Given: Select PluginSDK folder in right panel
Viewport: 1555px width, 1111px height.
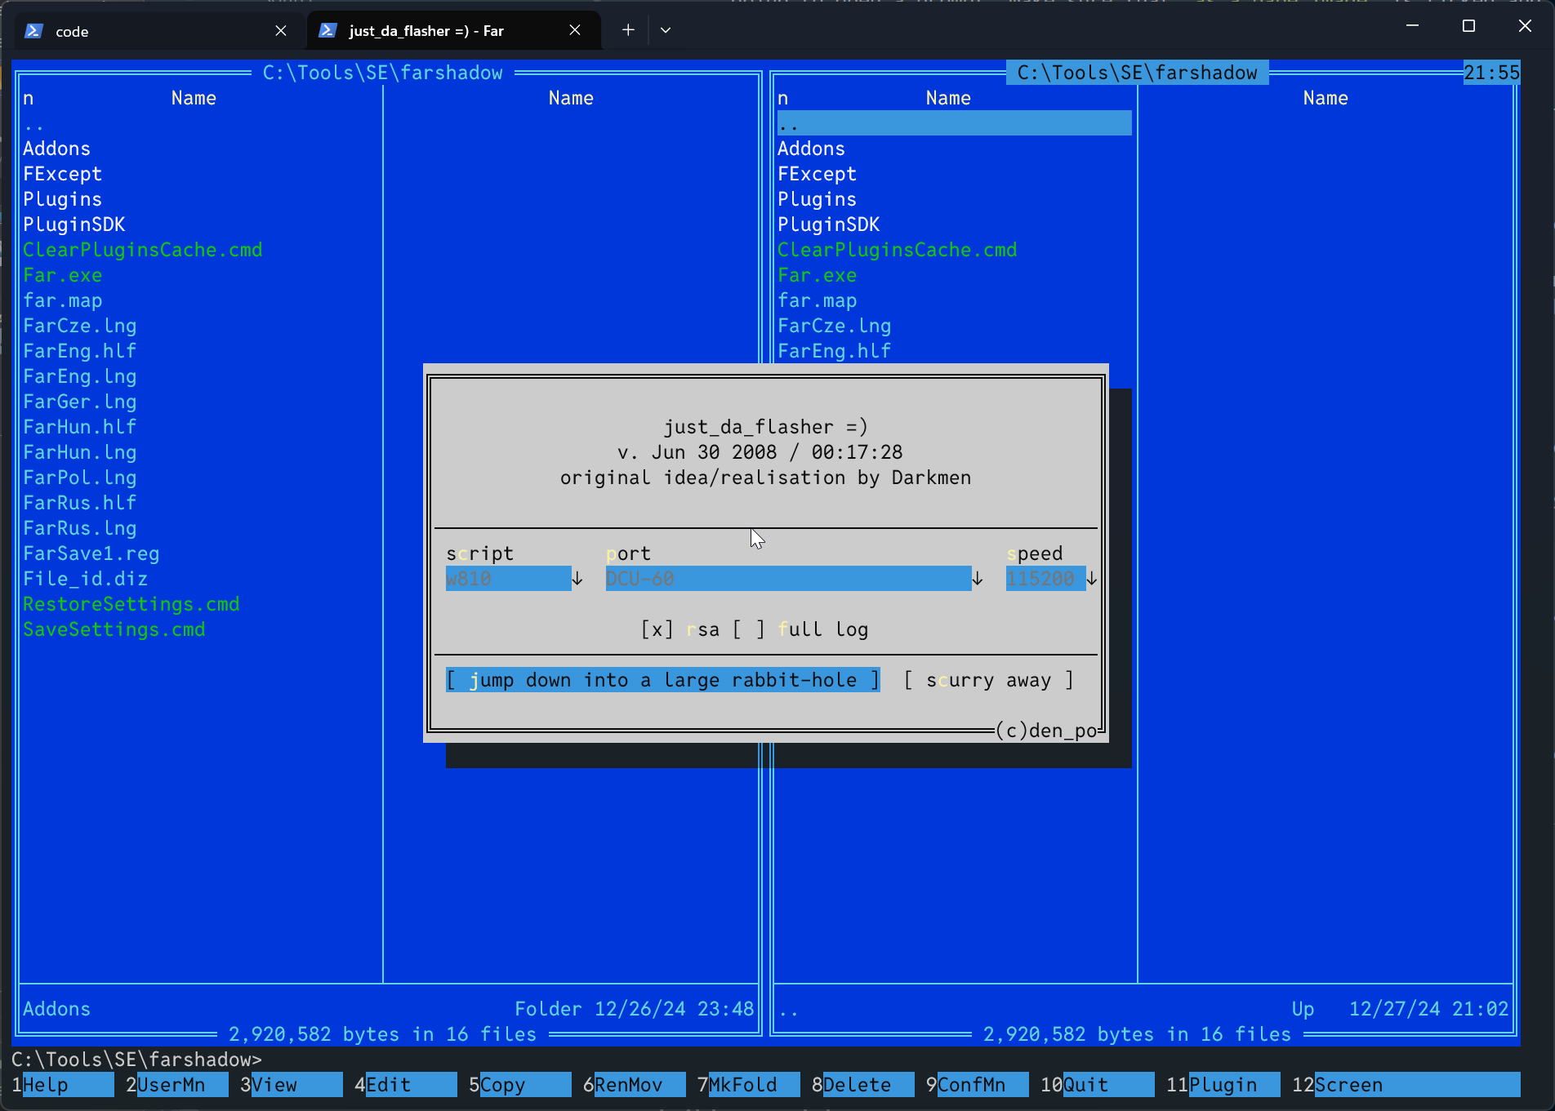Looking at the screenshot, I should click(829, 224).
